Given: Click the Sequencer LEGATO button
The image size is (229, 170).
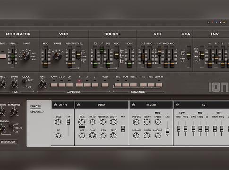Looking at the screenshot, I should click(159, 85).
